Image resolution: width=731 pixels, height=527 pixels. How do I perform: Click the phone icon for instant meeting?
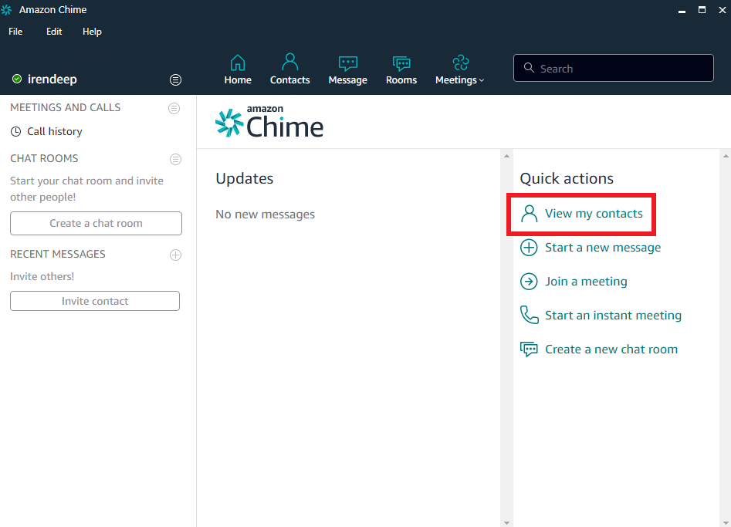click(x=529, y=315)
